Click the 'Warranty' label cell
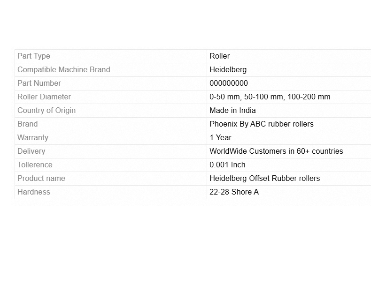 (33, 138)
